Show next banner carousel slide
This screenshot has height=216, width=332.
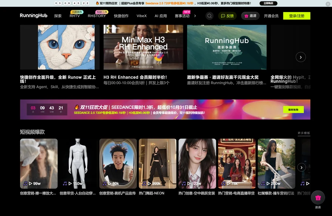pyautogui.click(x=301, y=57)
